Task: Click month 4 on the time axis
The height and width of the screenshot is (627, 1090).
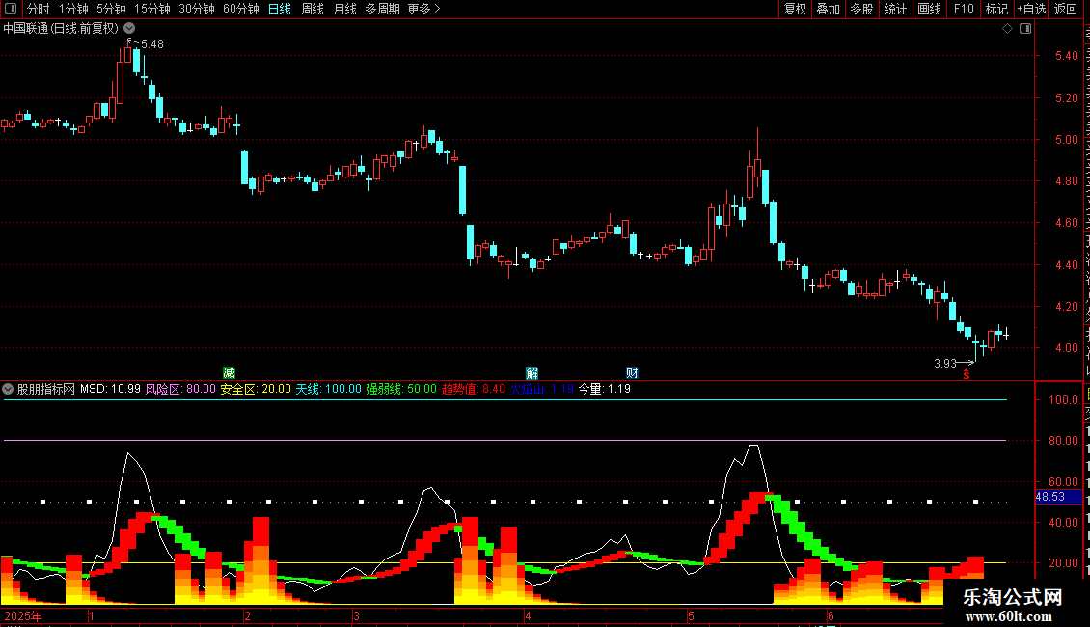Action: point(528,616)
